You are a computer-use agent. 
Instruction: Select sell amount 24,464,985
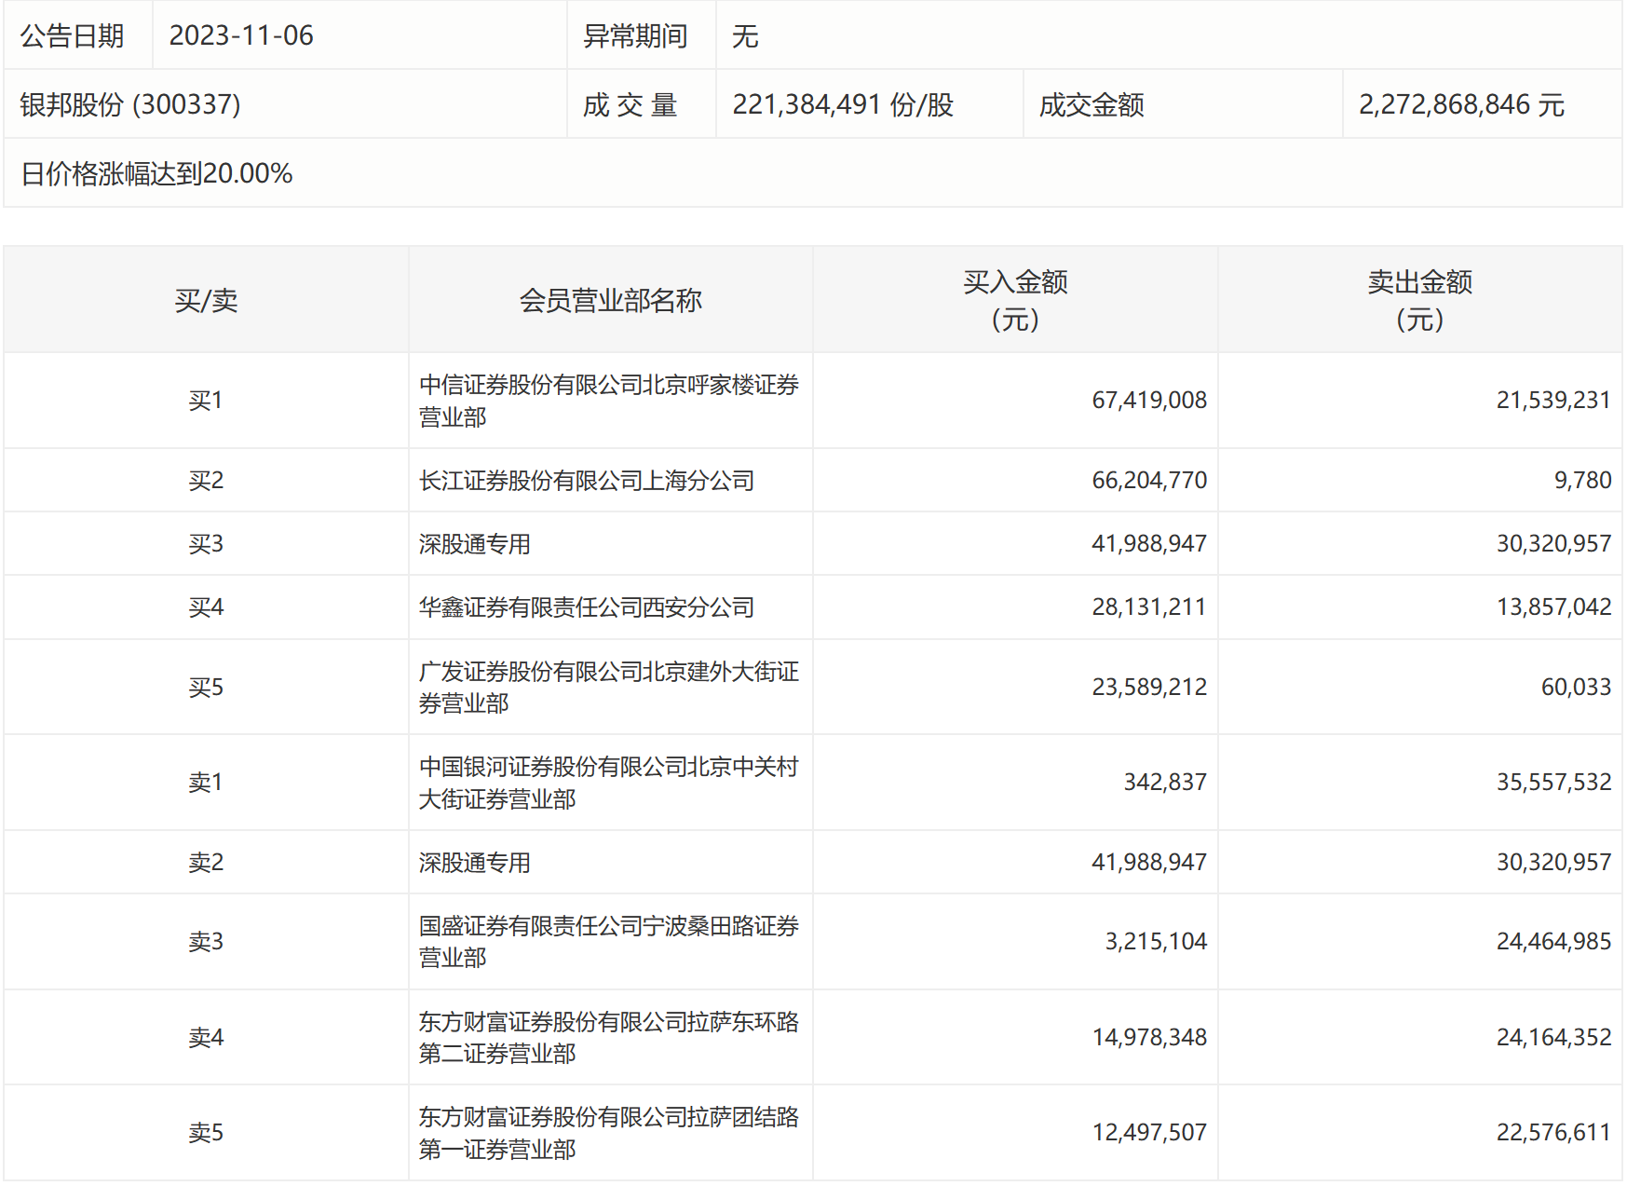[x=1553, y=941]
